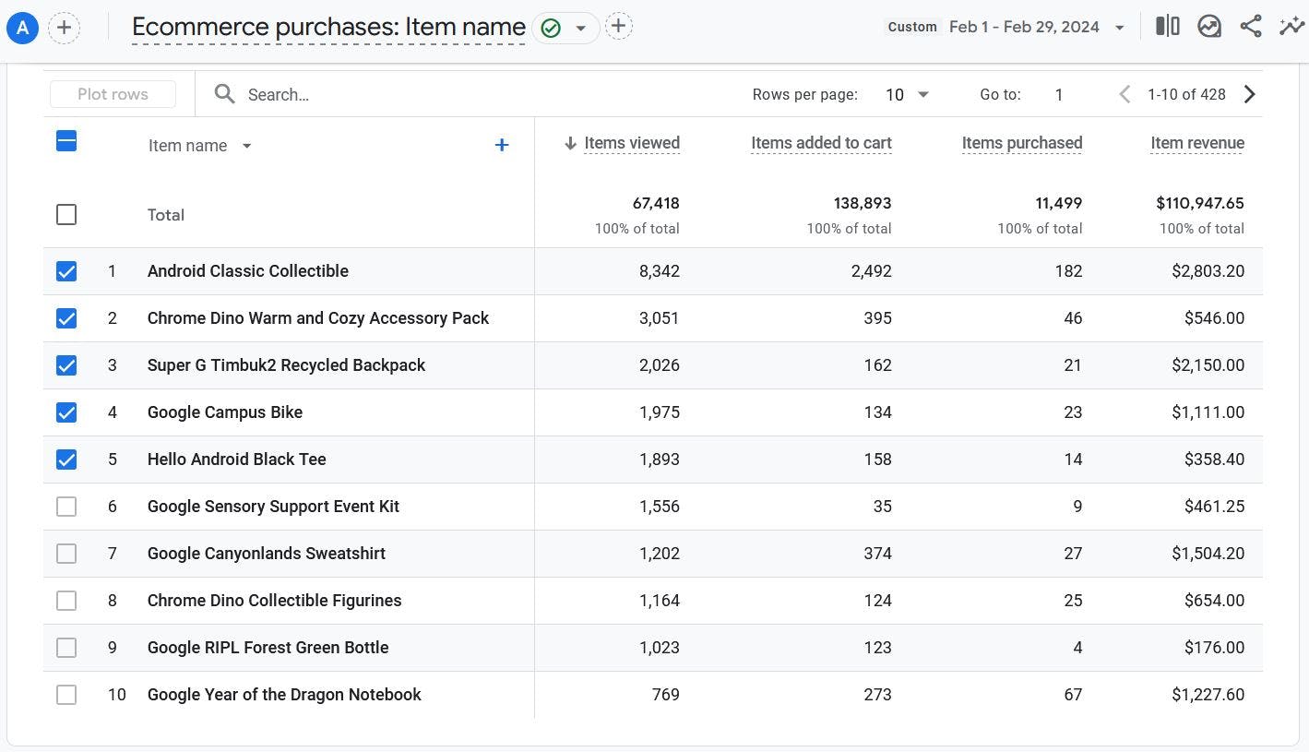This screenshot has height=752, width=1309.
Task: Uncheck Hello Android Black Tee row
Action: [66, 460]
